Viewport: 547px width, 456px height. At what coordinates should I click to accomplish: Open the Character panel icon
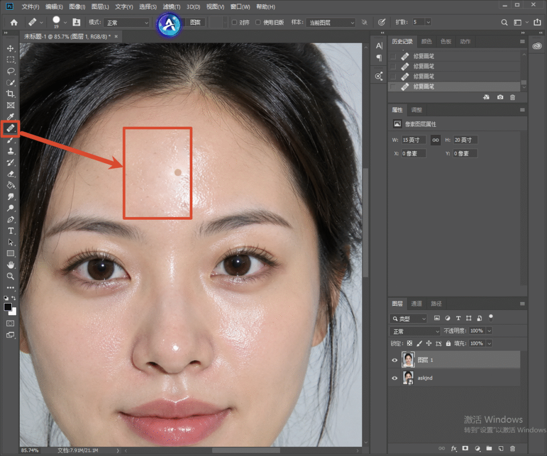click(379, 46)
